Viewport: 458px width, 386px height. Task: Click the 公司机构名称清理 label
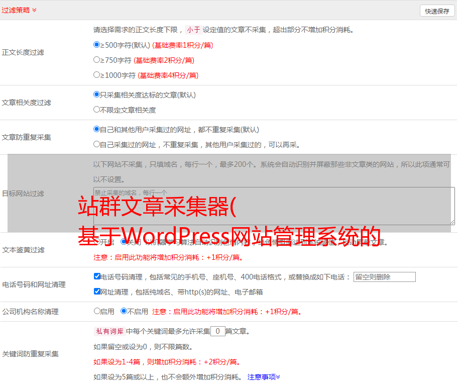30,312
